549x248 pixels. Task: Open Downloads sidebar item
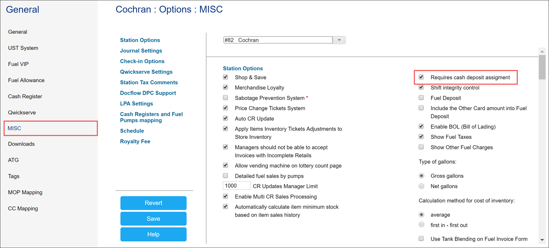[x=21, y=144]
